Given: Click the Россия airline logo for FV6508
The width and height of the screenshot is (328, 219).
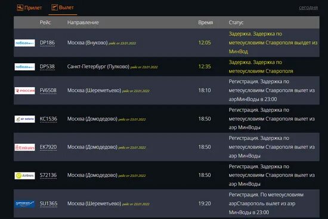Looking at the screenshot, I should click(x=24, y=91).
